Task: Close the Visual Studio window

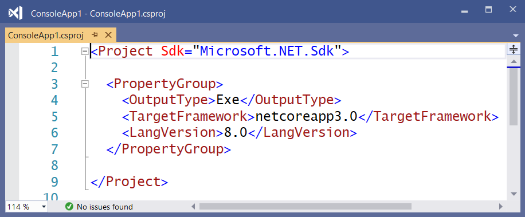Action: pyautogui.click(x=512, y=10)
